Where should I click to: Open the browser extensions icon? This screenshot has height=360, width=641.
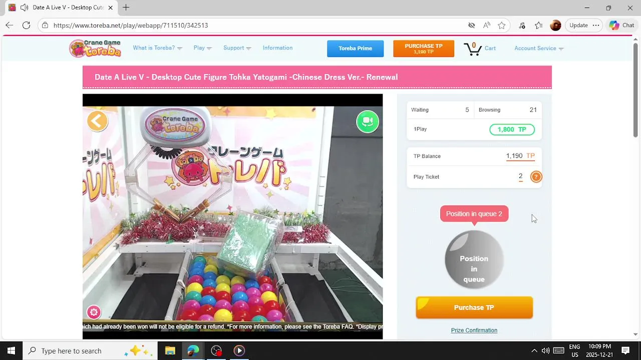click(522, 25)
